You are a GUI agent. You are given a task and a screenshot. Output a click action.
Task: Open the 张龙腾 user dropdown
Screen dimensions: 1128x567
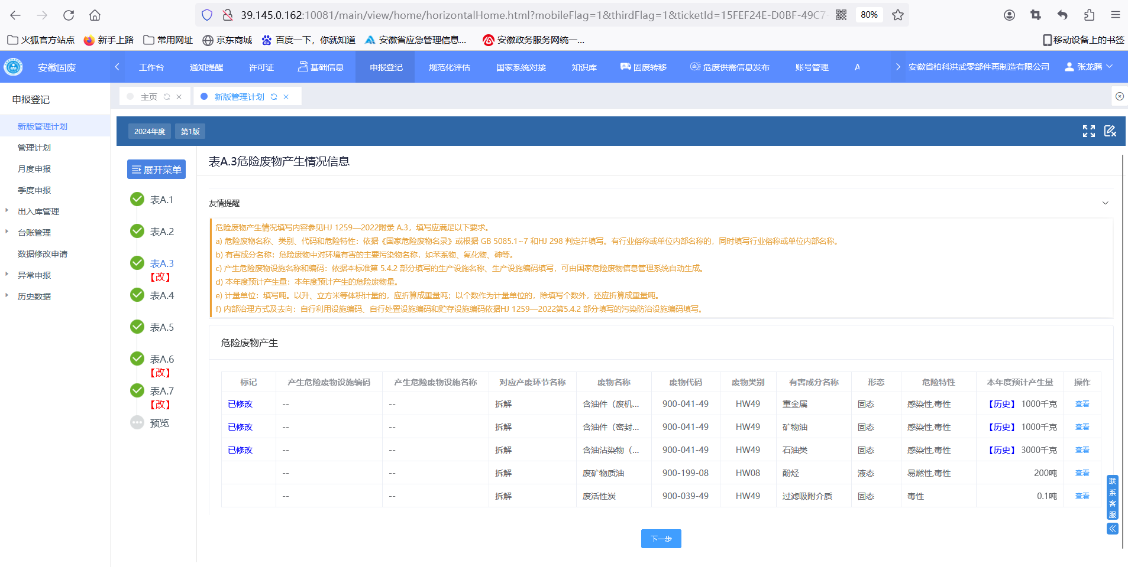point(1089,67)
